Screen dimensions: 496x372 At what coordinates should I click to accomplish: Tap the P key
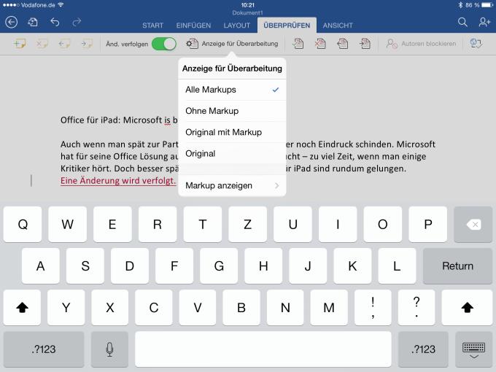click(x=428, y=224)
